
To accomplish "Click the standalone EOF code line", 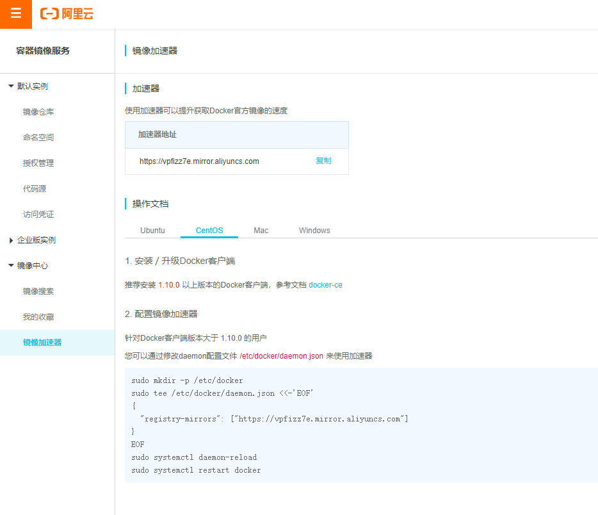I will (x=138, y=445).
